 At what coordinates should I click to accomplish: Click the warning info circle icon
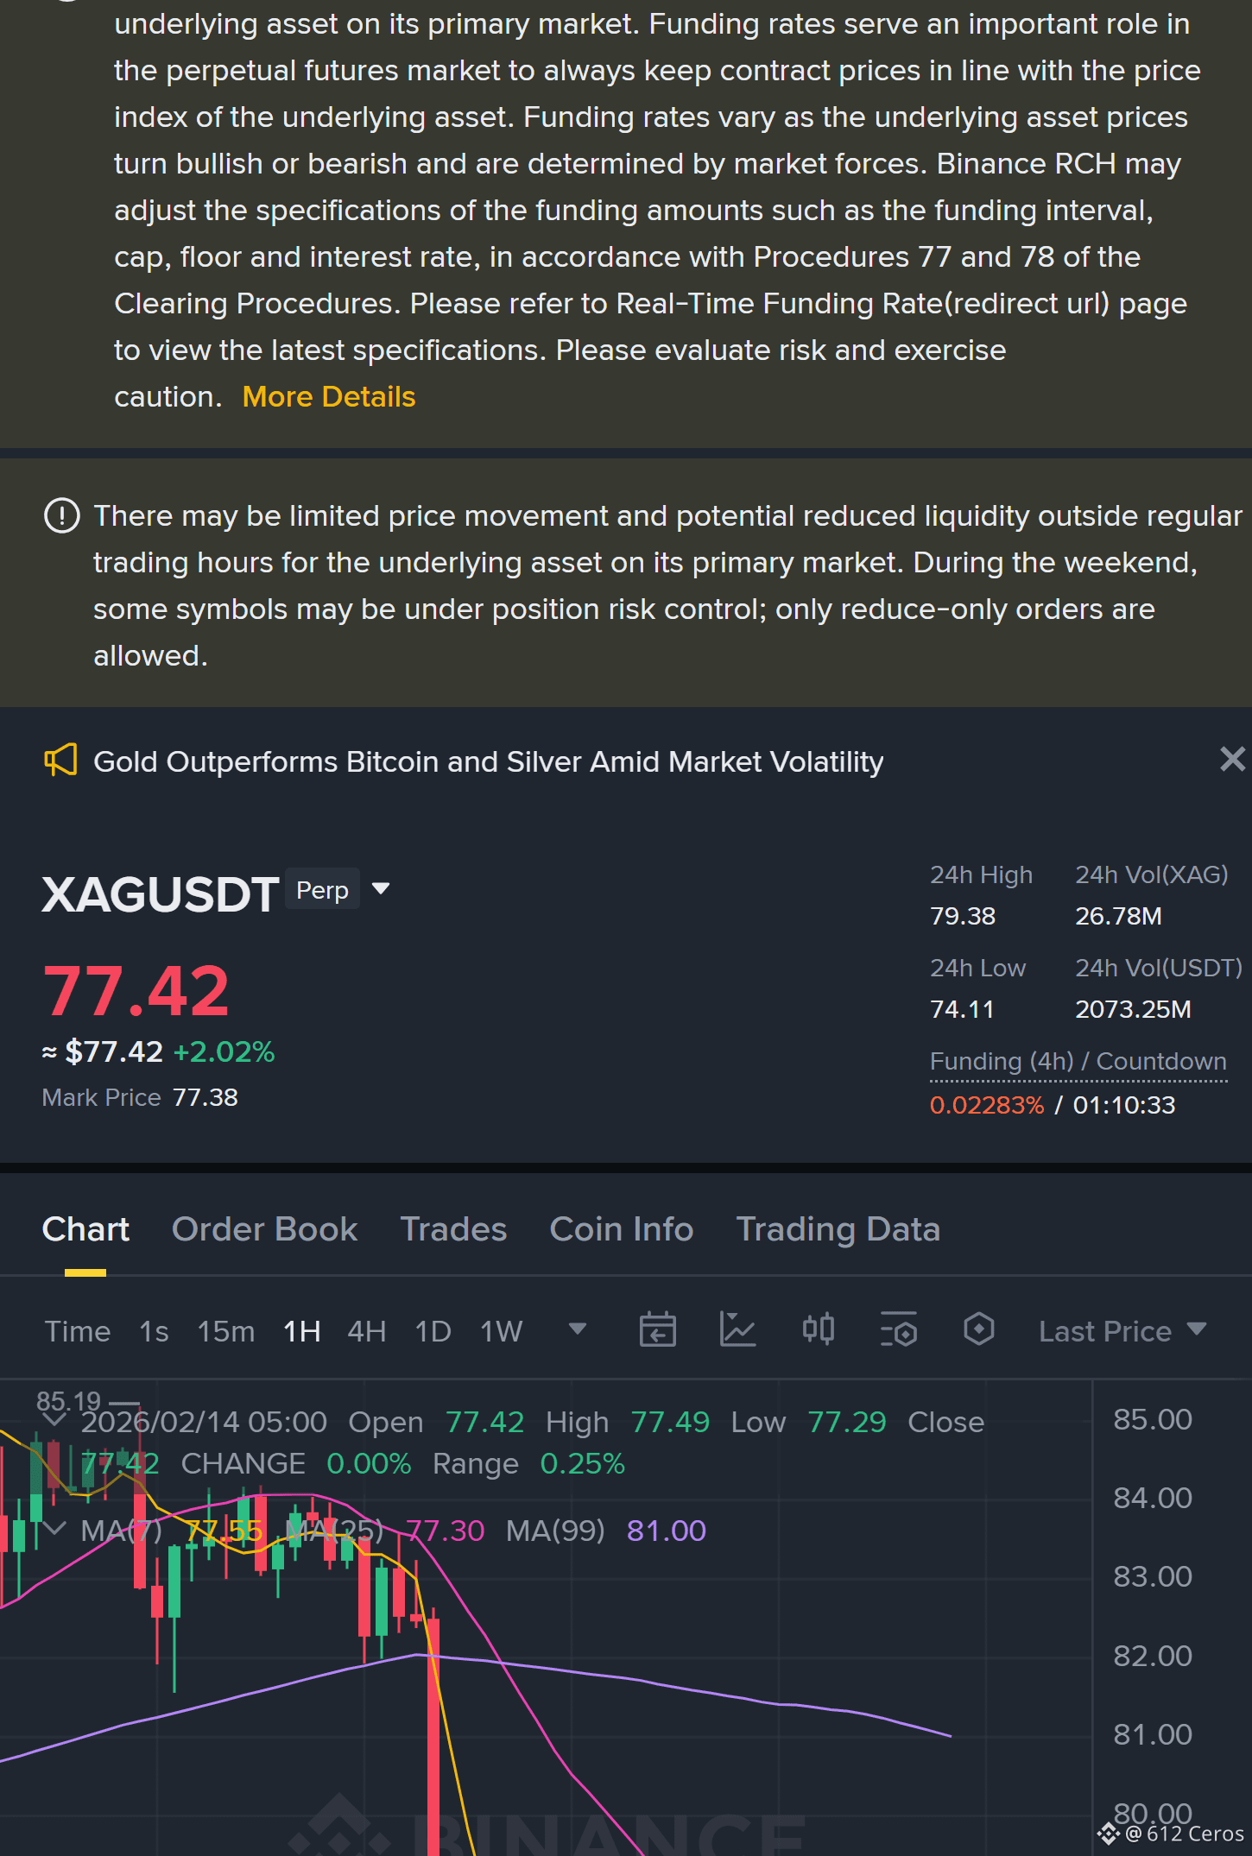tap(61, 516)
